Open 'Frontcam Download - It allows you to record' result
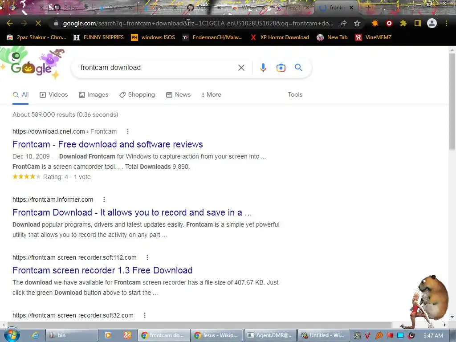The width and height of the screenshot is (456, 342). tap(132, 212)
